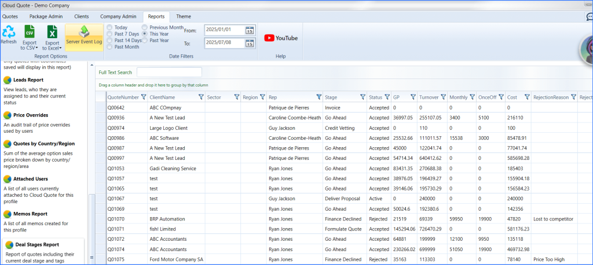This screenshot has height=265, width=593.
Task: Open the Company Admin tab
Action: (x=118, y=17)
